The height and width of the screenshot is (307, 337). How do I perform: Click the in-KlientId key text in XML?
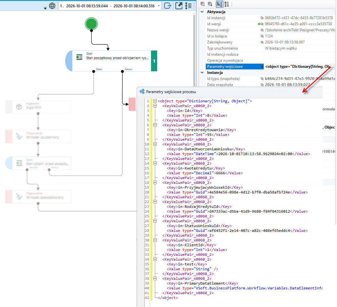(190, 245)
